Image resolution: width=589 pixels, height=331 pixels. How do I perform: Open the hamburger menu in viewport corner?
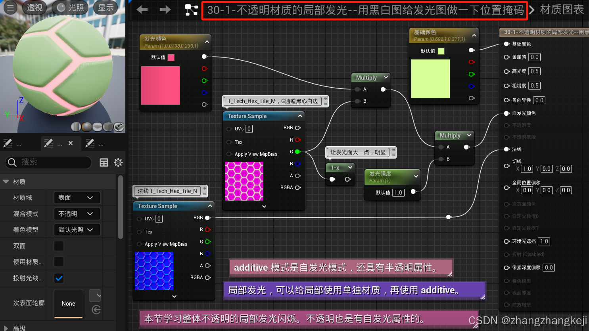point(11,8)
